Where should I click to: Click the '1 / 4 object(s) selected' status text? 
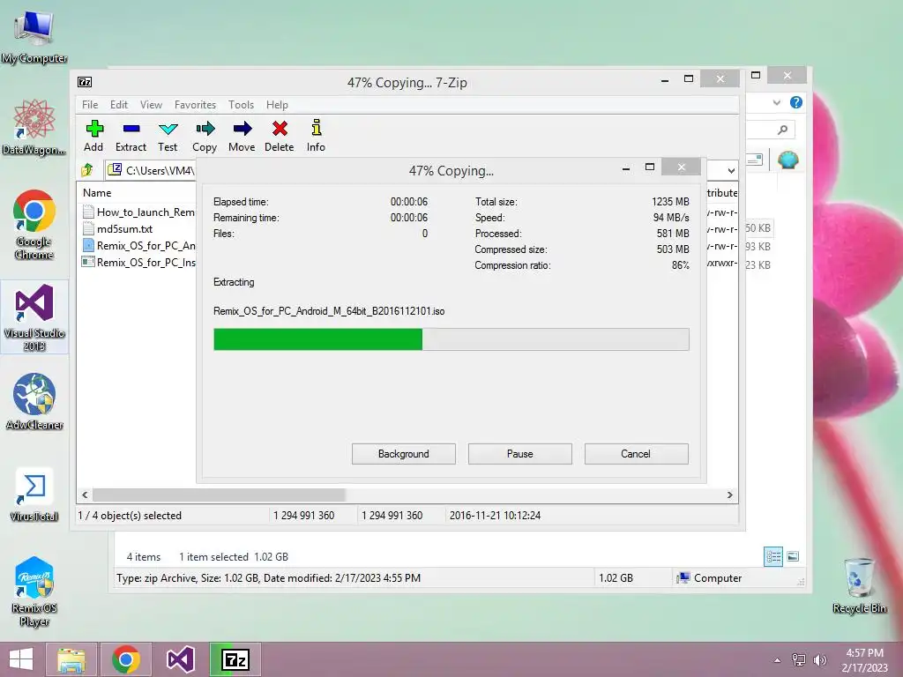click(x=130, y=515)
